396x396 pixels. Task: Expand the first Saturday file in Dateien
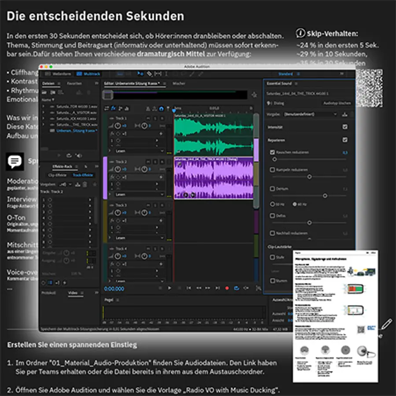pos(44,106)
